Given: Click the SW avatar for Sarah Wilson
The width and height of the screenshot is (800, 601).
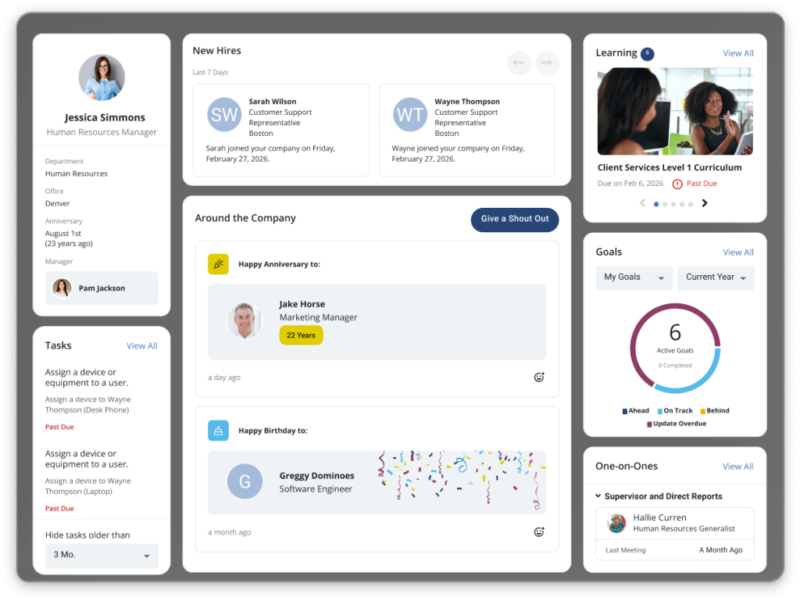Looking at the screenshot, I should click(x=224, y=115).
